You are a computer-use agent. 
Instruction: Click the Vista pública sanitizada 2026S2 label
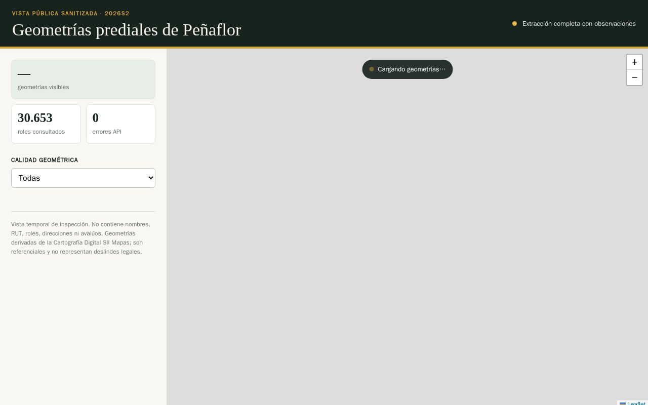pyautogui.click(x=71, y=13)
